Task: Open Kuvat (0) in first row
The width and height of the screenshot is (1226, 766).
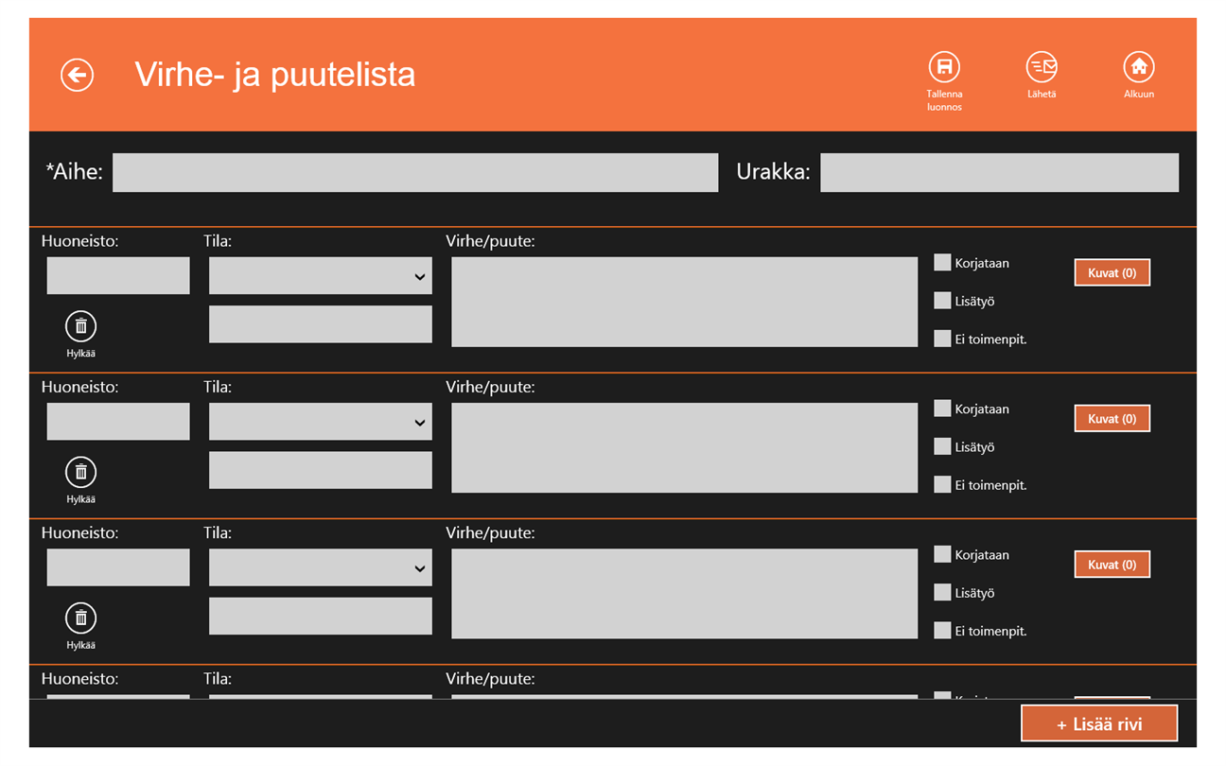Action: 1112,272
